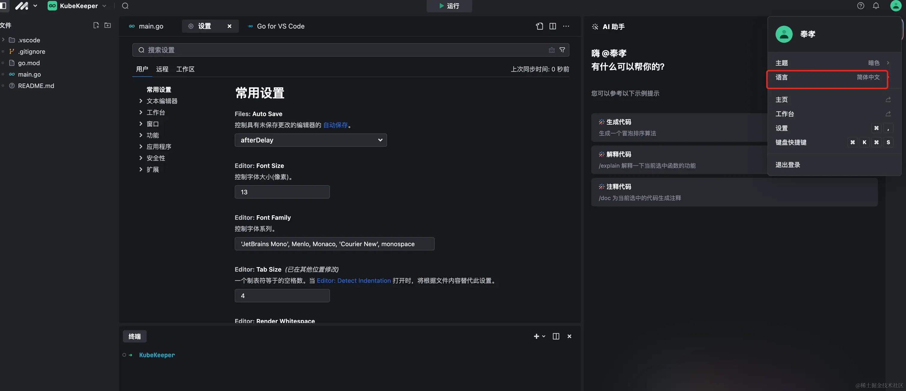Open the MarsCode logo menu
This screenshot has width=906, height=391.
coord(26,6)
